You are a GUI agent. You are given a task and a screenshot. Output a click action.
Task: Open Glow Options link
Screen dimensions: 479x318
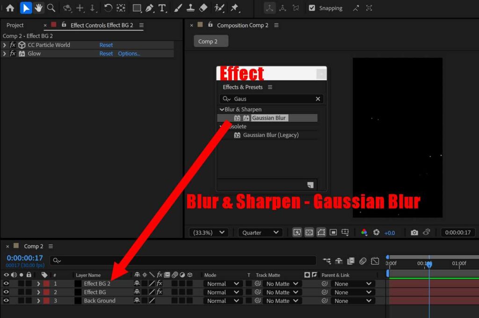[129, 53]
